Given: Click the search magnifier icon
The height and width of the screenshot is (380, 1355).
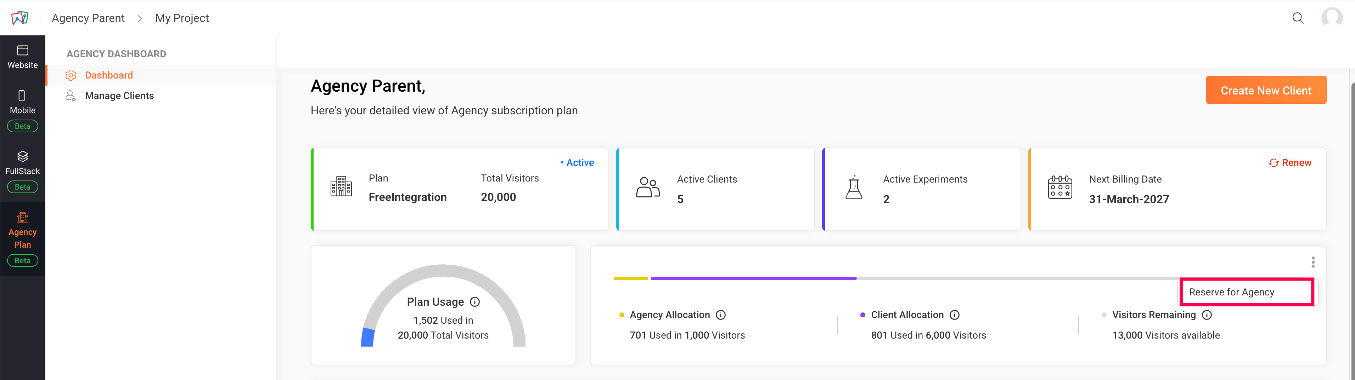Looking at the screenshot, I should click(1298, 18).
